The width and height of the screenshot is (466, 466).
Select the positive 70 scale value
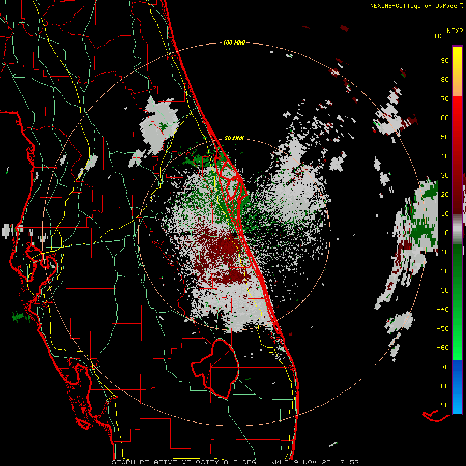(x=445, y=99)
